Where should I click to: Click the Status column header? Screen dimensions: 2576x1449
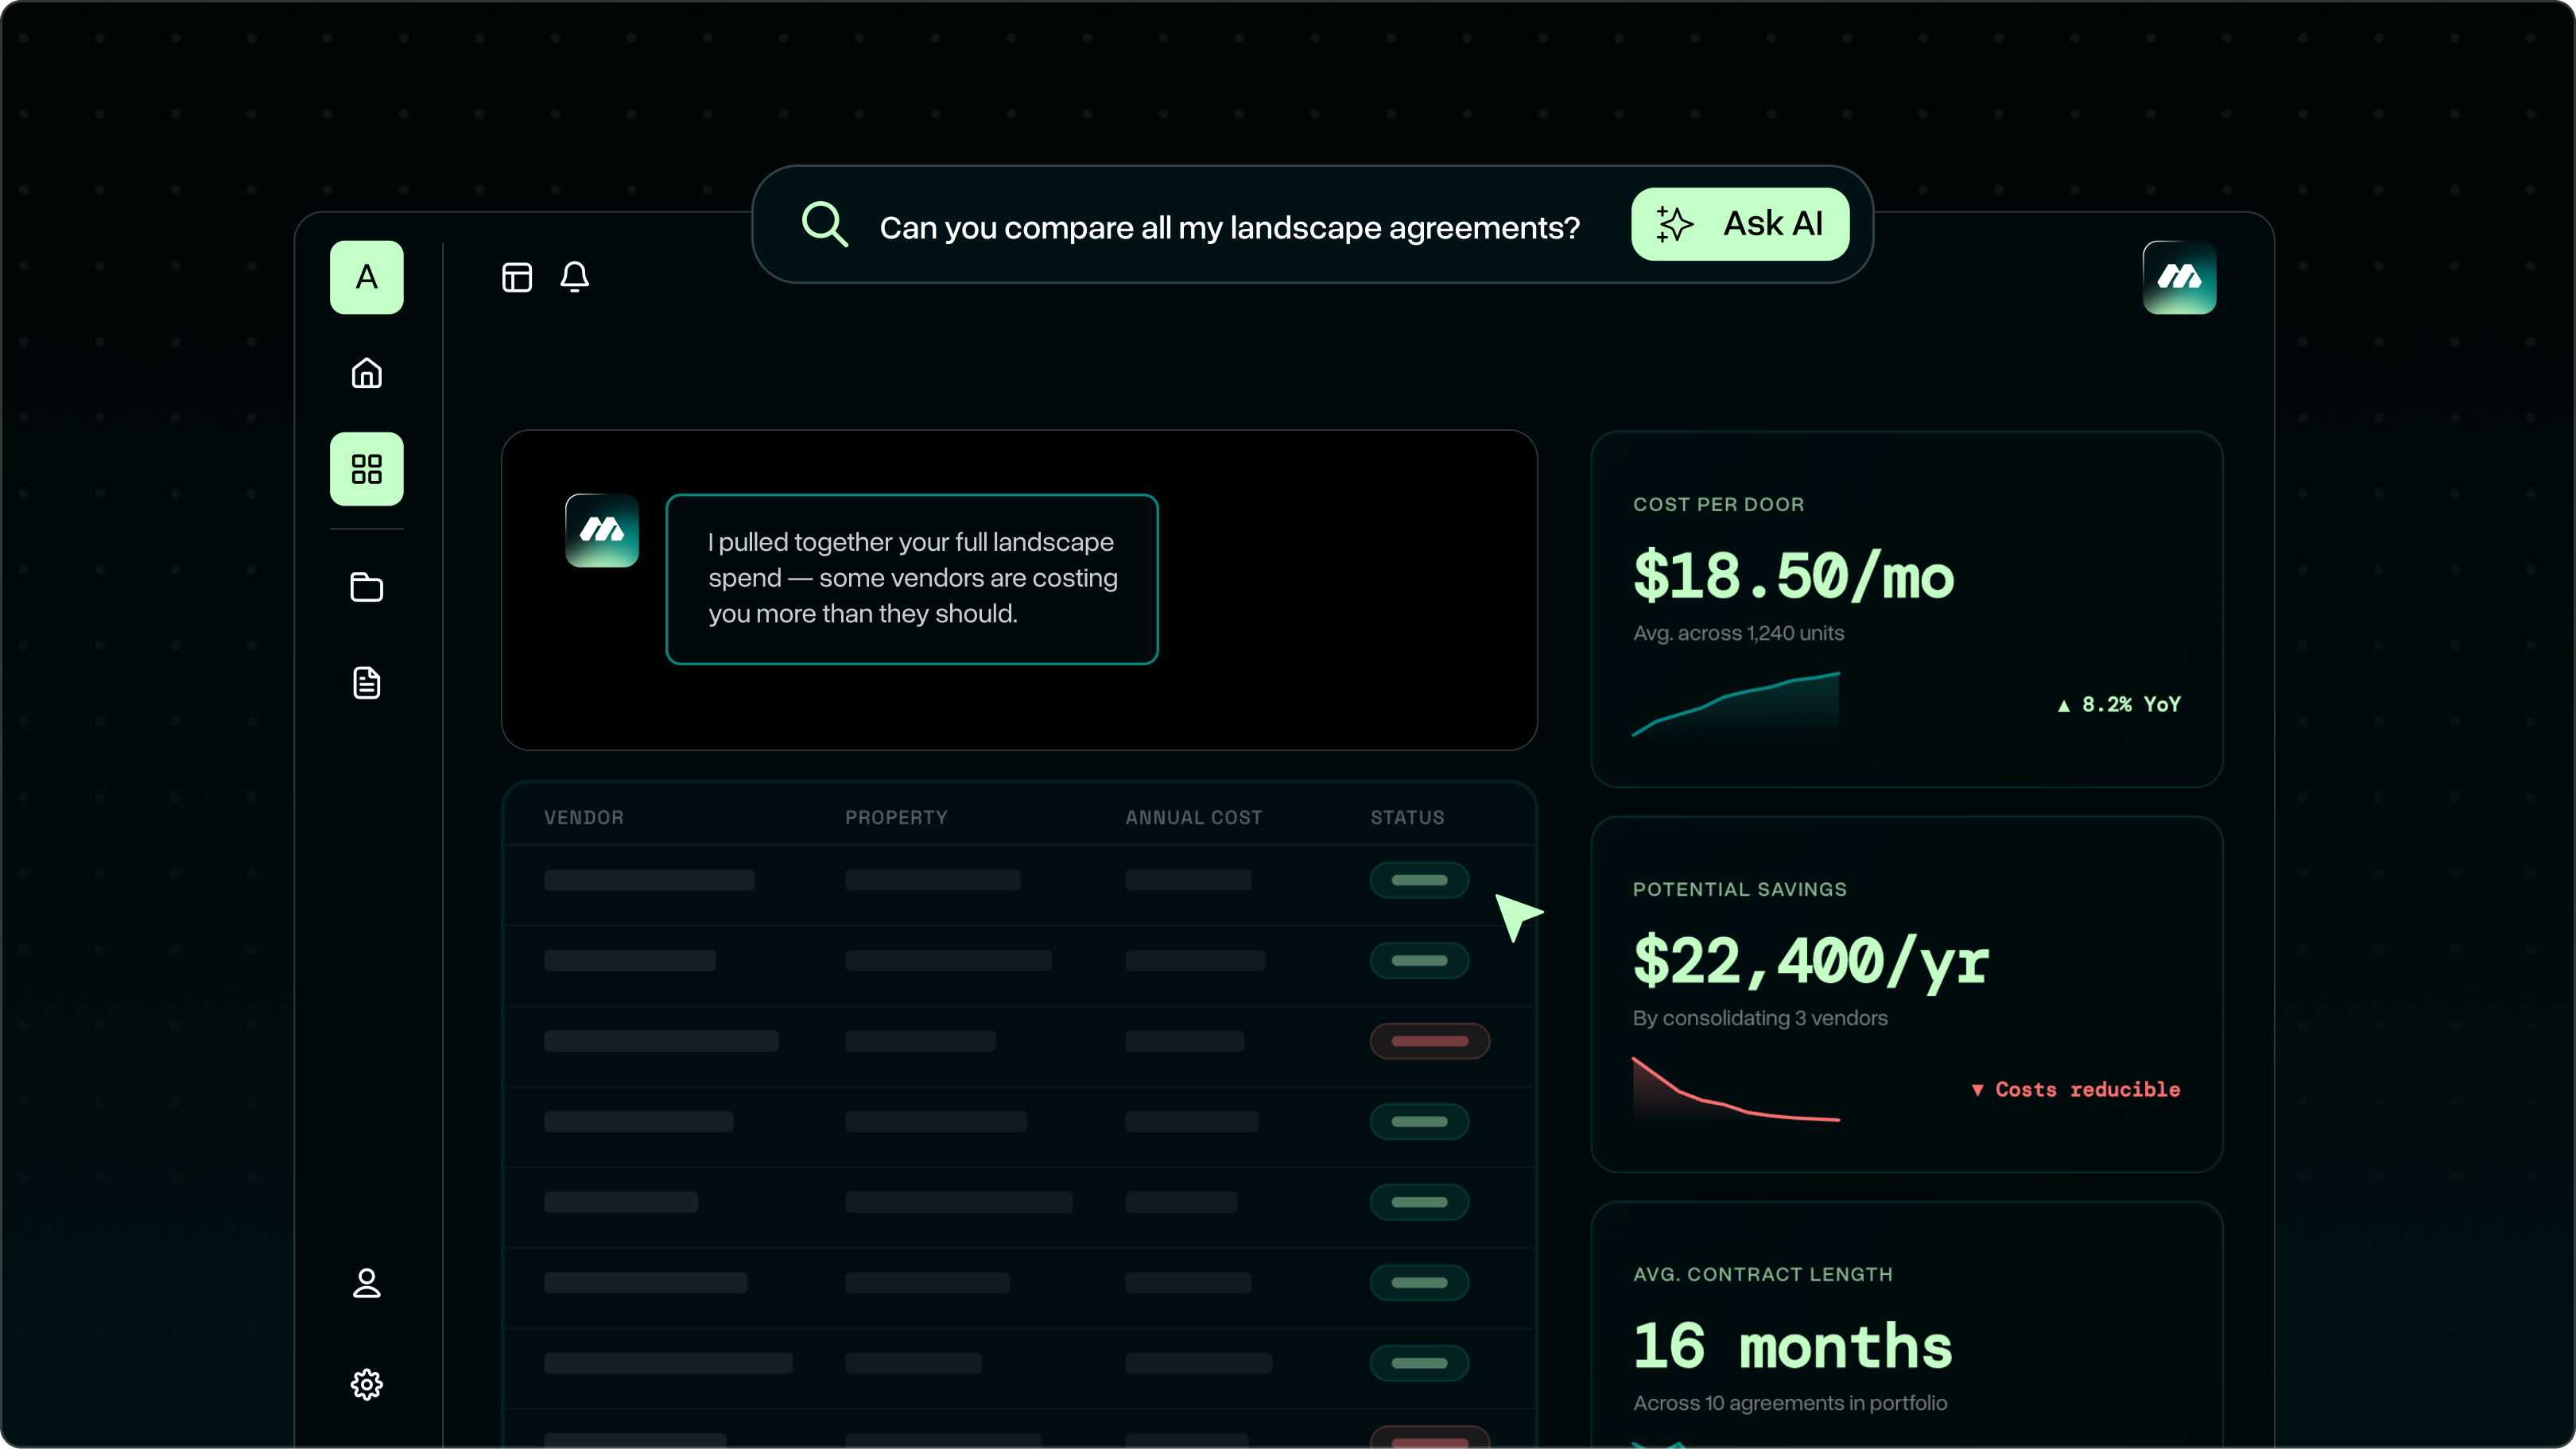pyautogui.click(x=1407, y=817)
